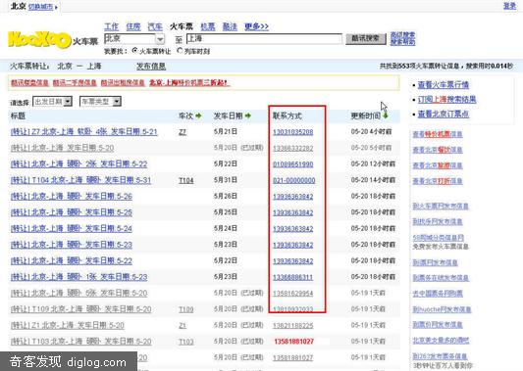Open the 到huoche网发布信息 sidebar link
This screenshot has height=371, width=523.
[x=442, y=309]
